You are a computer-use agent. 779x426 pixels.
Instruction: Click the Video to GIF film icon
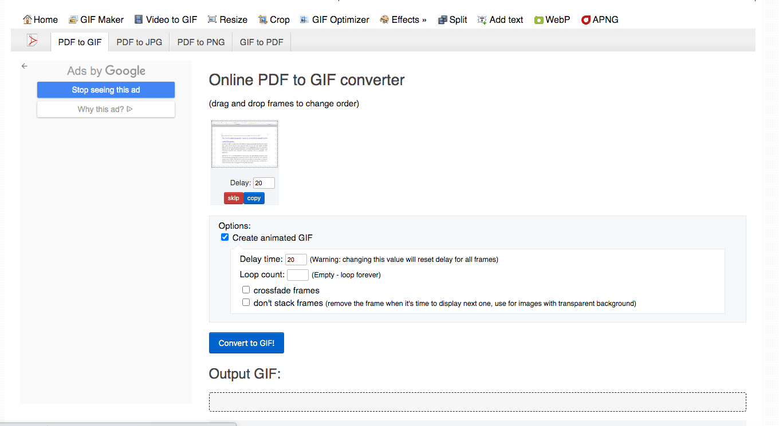(139, 19)
